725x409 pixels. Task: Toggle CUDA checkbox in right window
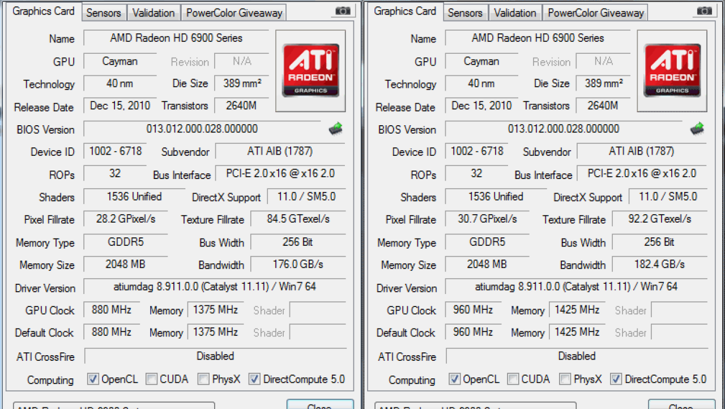[x=513, y=379]
